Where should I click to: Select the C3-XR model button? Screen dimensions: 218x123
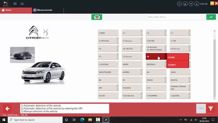coord(180,41)
